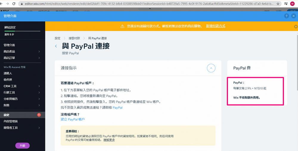Open the browser media control icon

pos(286,4)
